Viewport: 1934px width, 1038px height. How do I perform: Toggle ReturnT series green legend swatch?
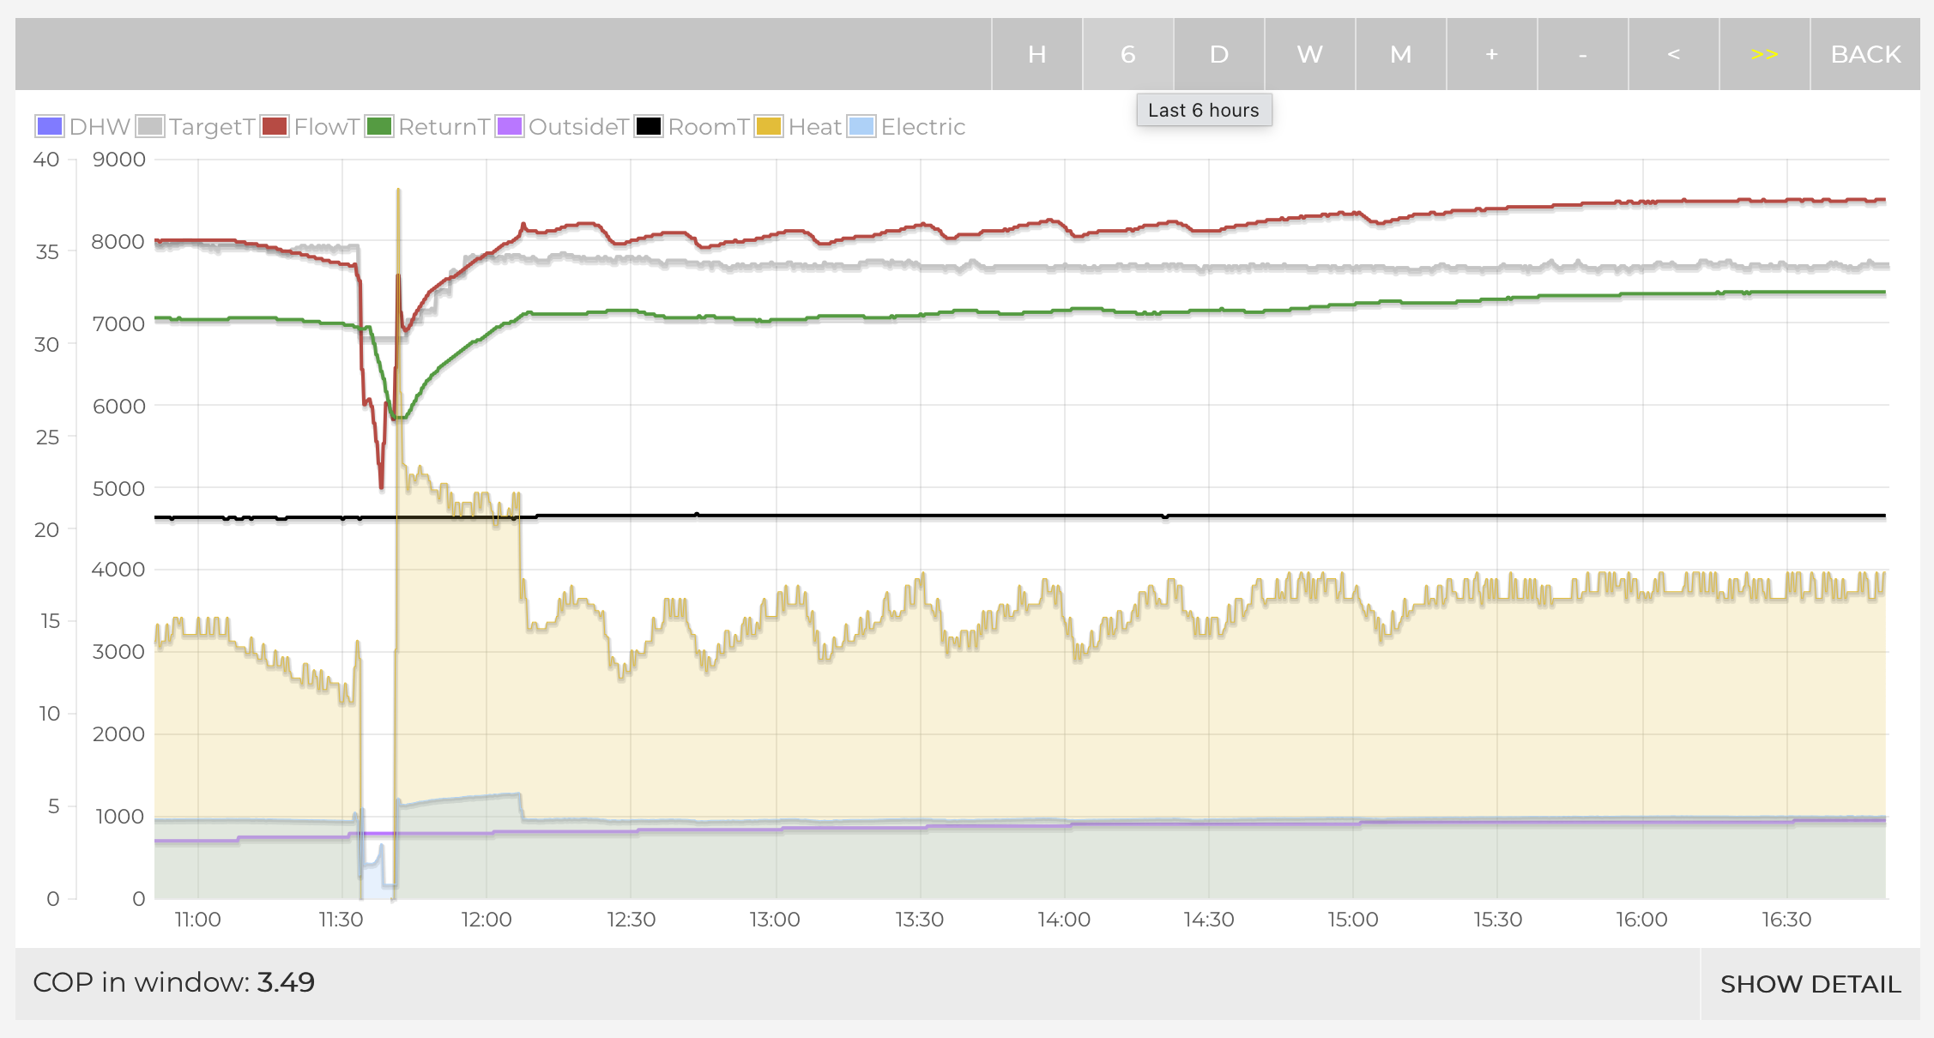[x=379, y=127]
